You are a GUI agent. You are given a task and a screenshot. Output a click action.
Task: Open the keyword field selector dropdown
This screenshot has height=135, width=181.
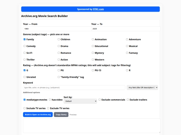[x=142, y=88]
